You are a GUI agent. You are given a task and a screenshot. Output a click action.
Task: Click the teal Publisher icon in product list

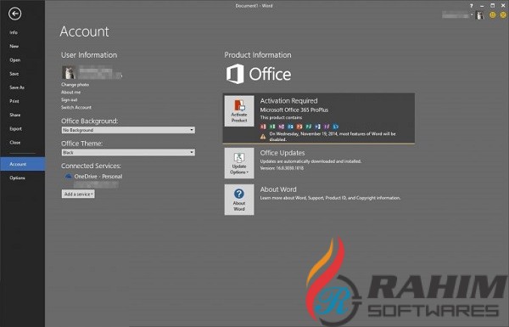[x=309, y=127]
